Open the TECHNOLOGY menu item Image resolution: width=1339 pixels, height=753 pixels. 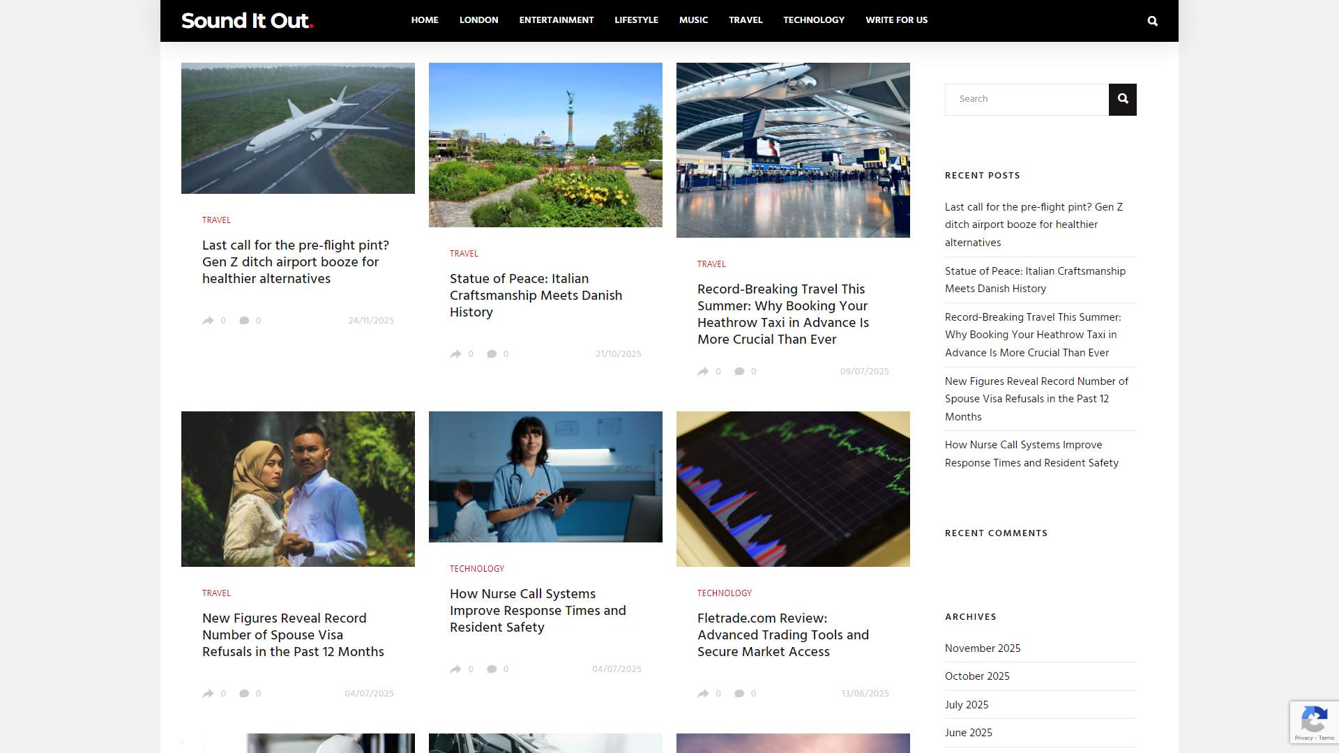coord(813,20)
